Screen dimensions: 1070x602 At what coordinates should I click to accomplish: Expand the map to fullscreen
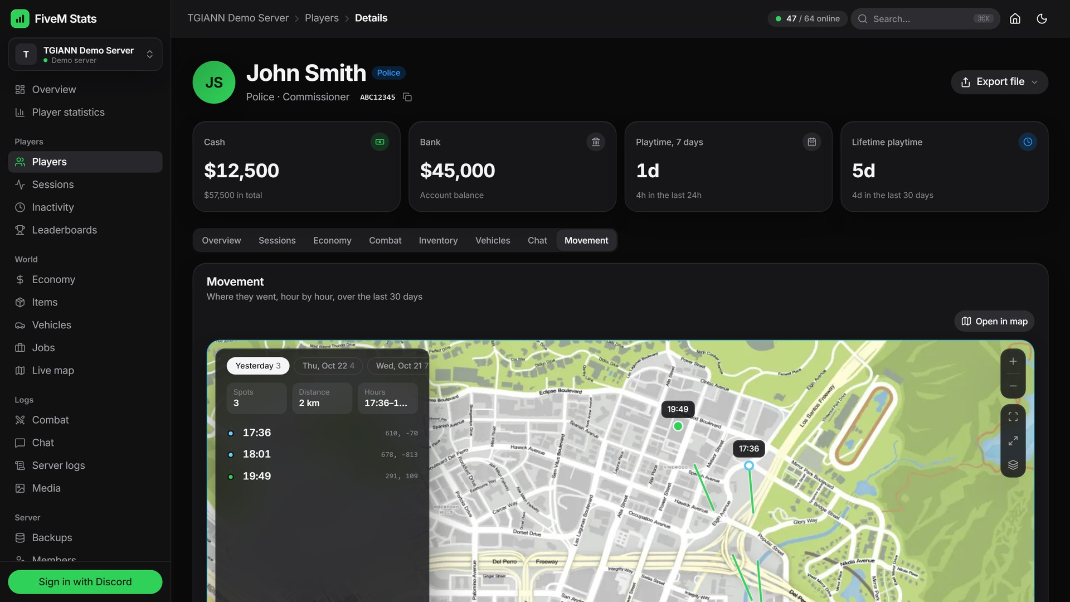pyautogui.click(x=1013, y=441)
